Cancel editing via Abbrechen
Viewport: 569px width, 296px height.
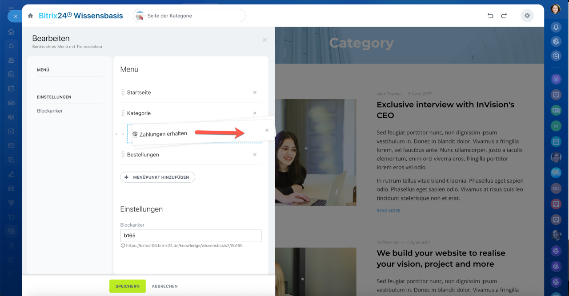(165, 286)
